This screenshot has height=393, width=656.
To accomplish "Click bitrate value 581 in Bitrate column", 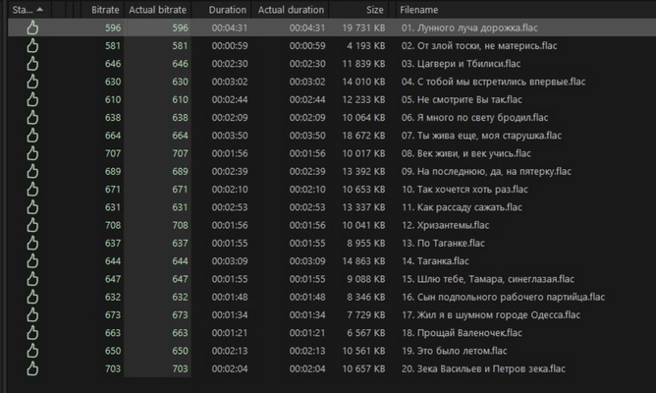I will click(113, 45).
